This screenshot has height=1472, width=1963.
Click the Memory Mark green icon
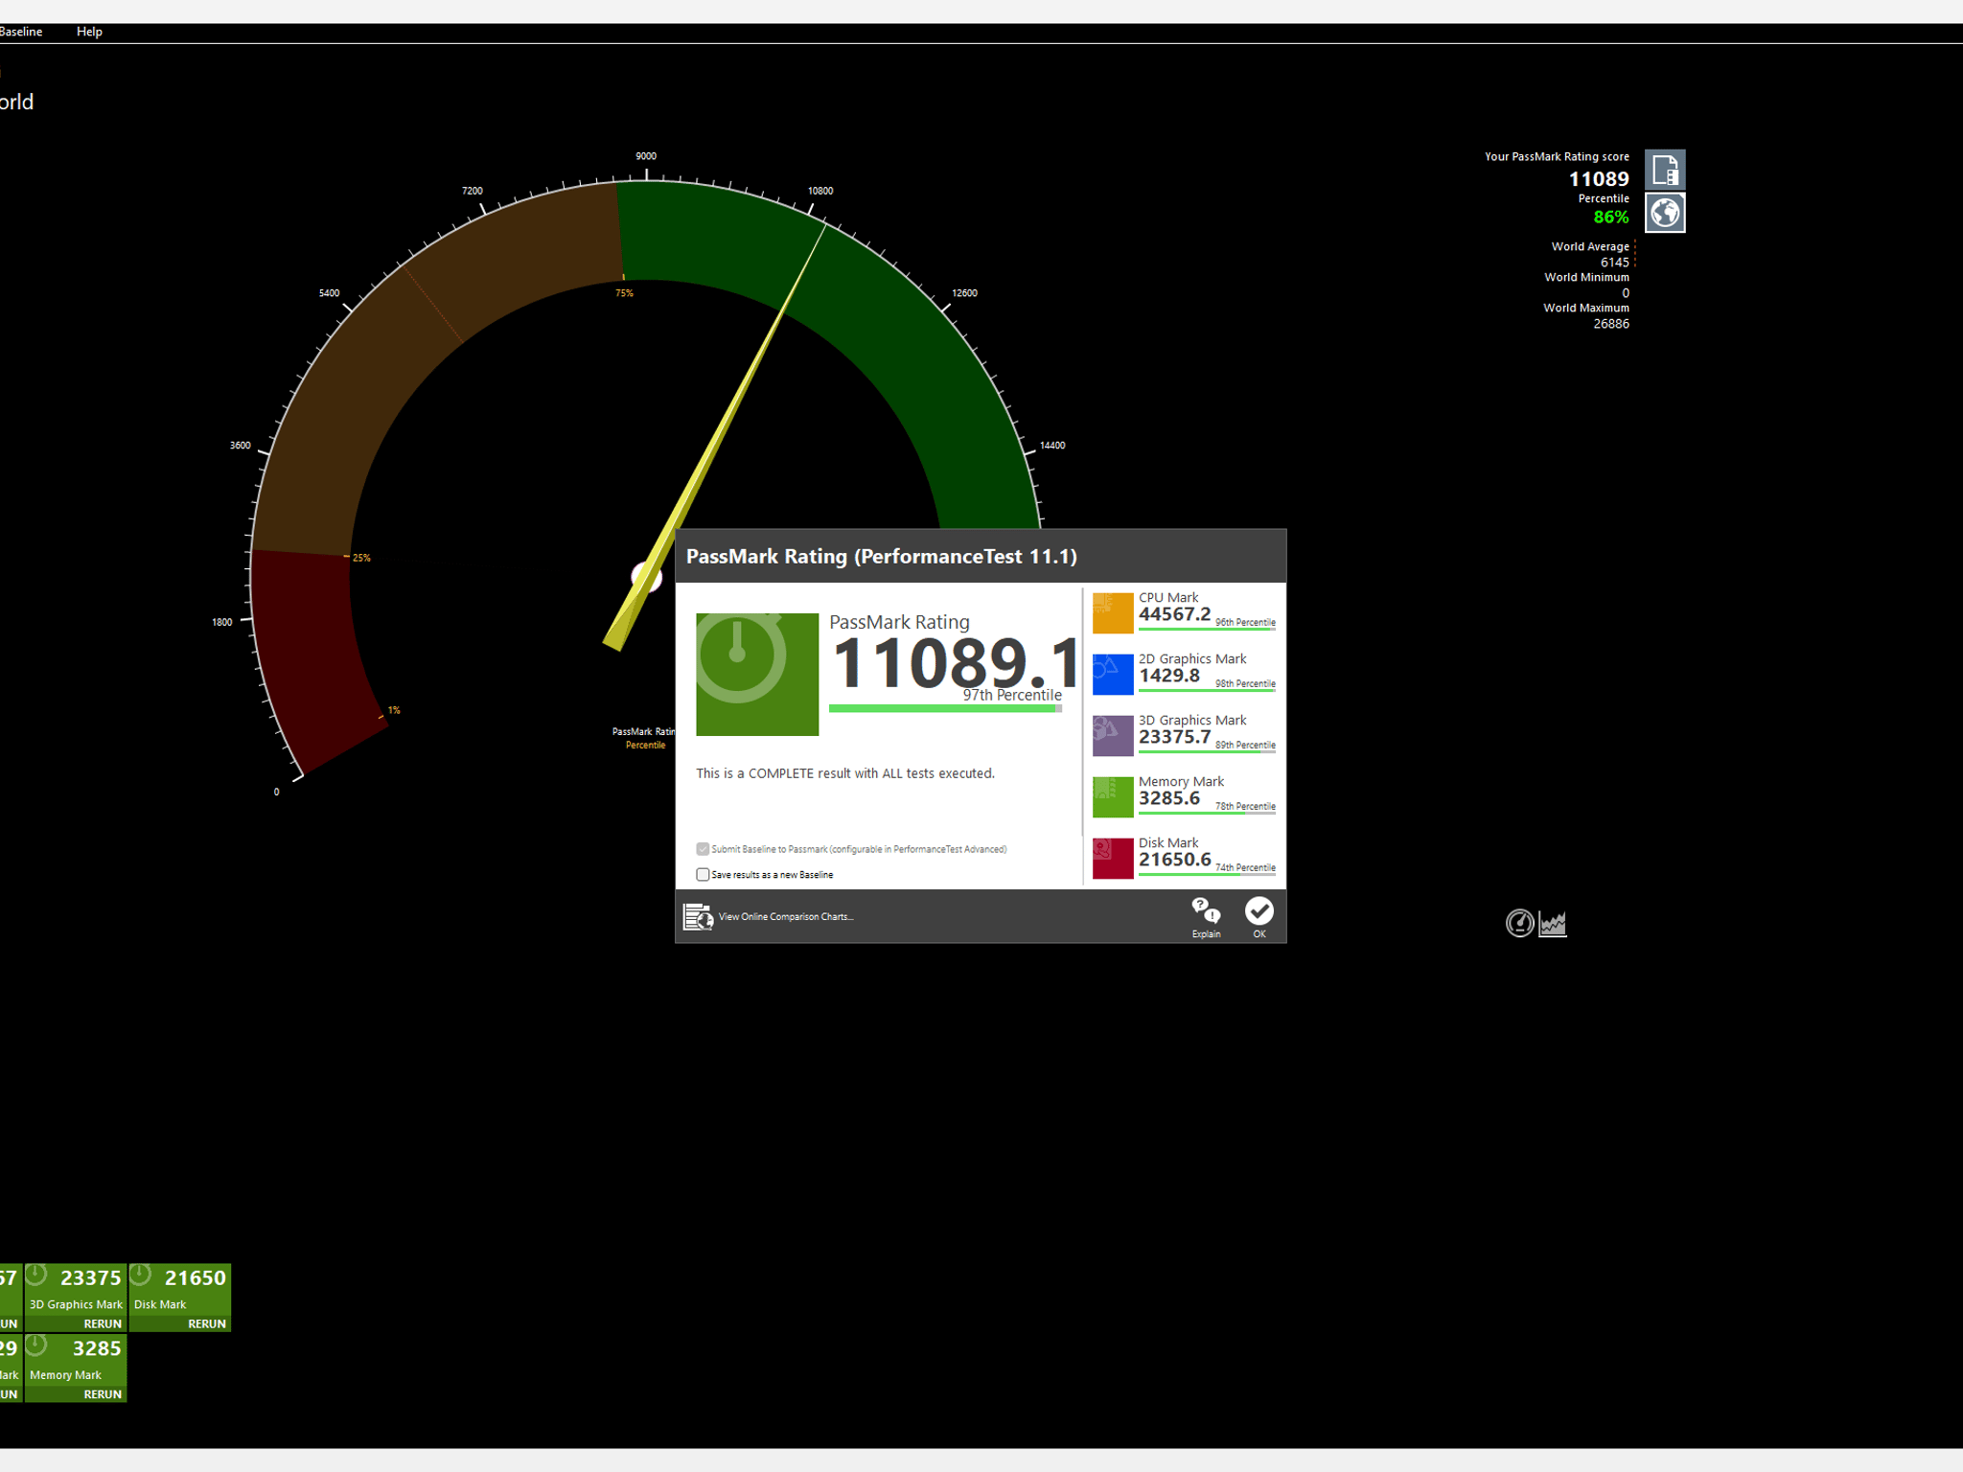pos(1113,796)
